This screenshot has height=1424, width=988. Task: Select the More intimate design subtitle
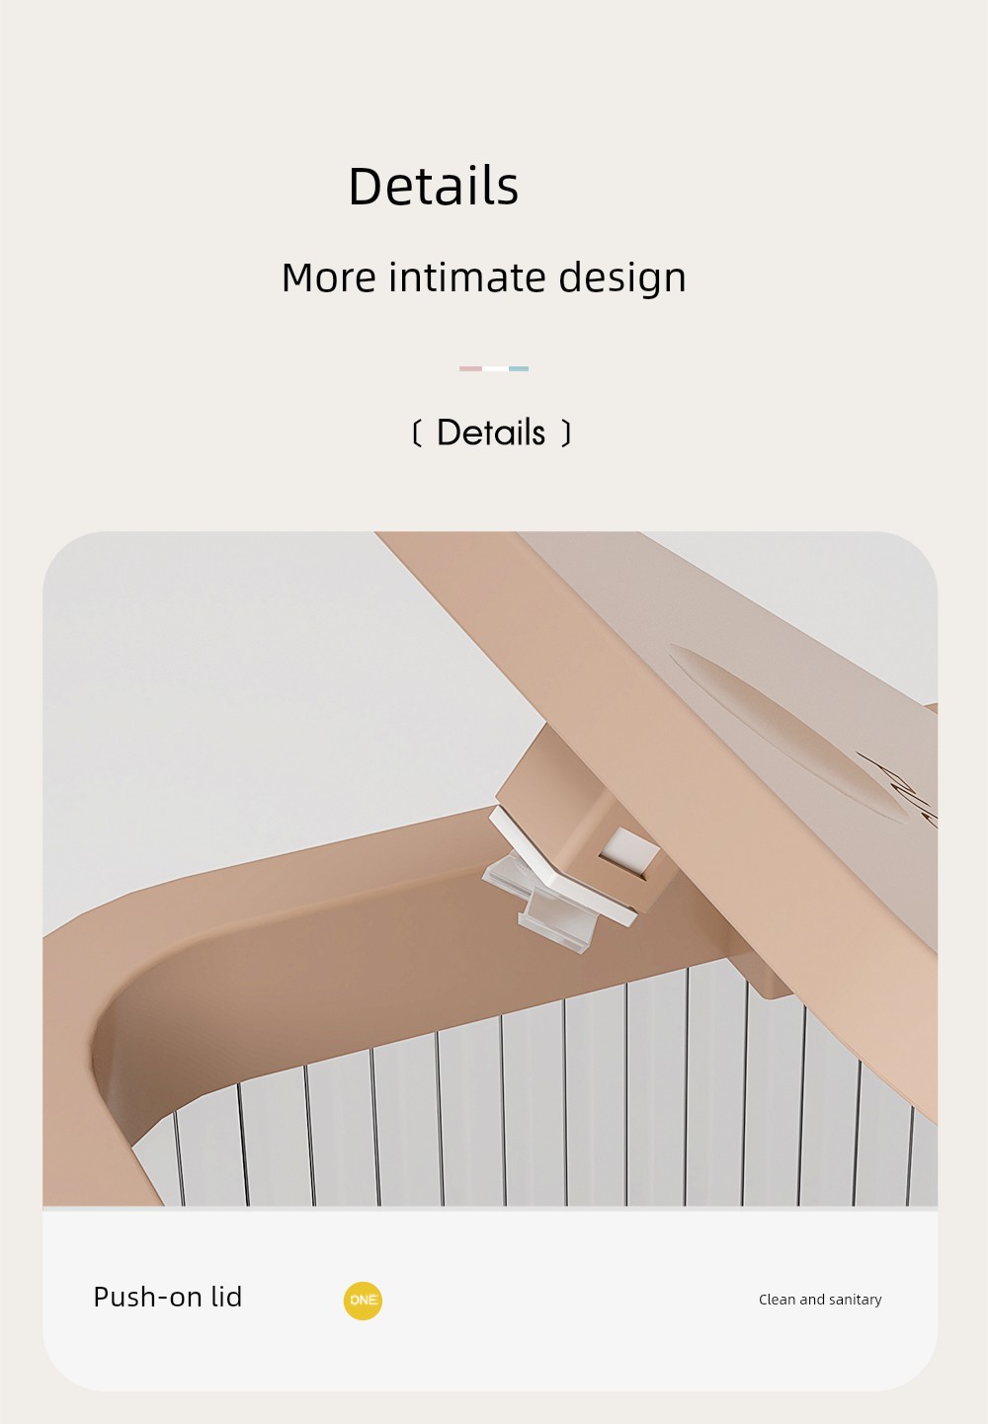pyautogui.click(x=483, y=277)
